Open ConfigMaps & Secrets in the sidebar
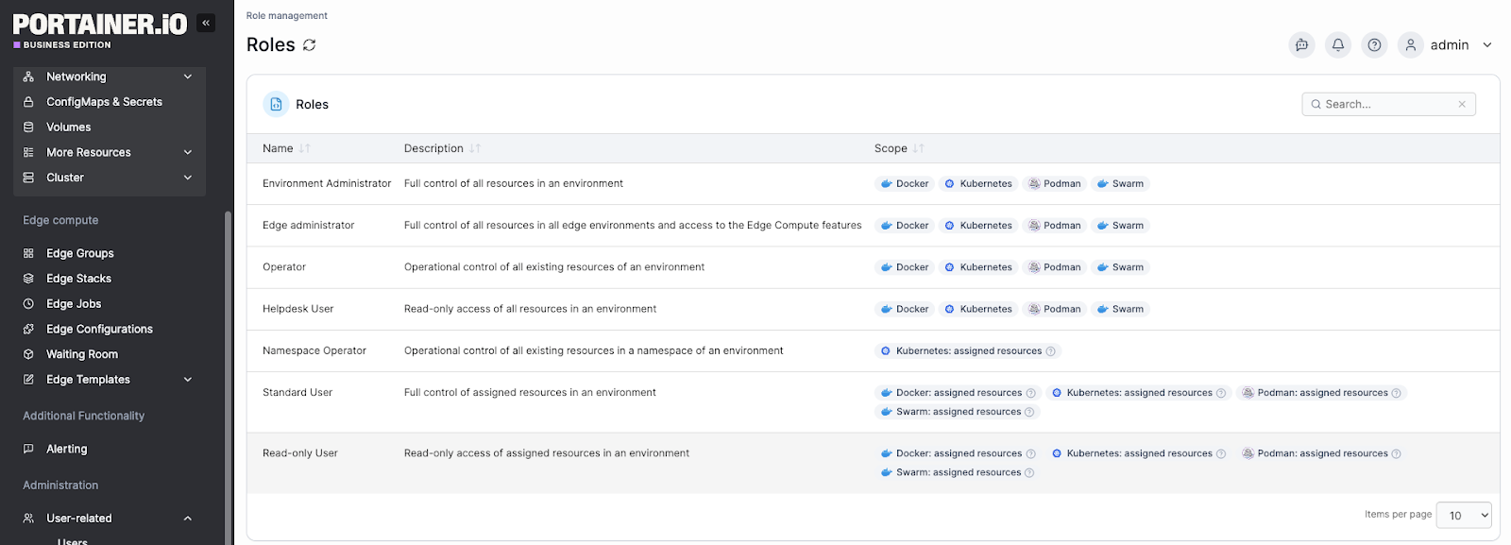 point(104,102)
